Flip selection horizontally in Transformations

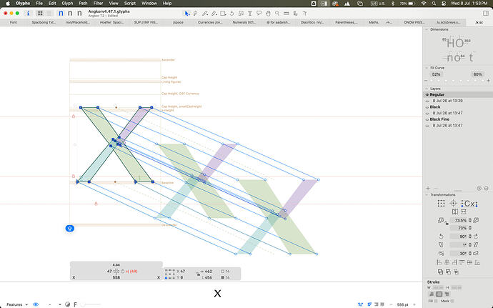point(455,212)
